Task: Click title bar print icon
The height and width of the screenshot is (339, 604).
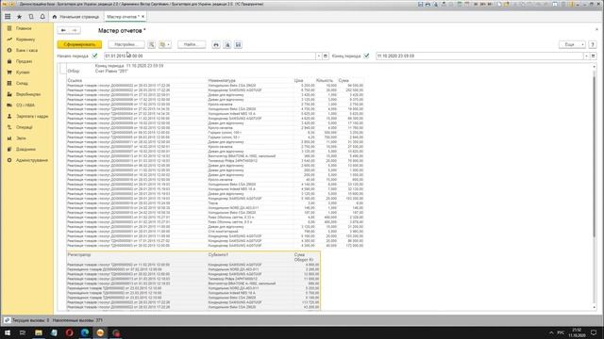Action: [x=428, y=4]
